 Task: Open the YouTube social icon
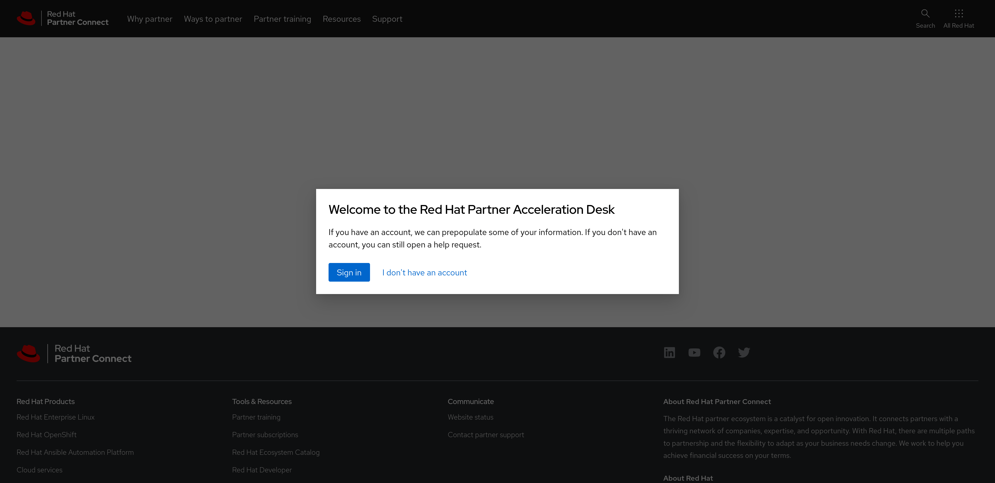[694, 353]
